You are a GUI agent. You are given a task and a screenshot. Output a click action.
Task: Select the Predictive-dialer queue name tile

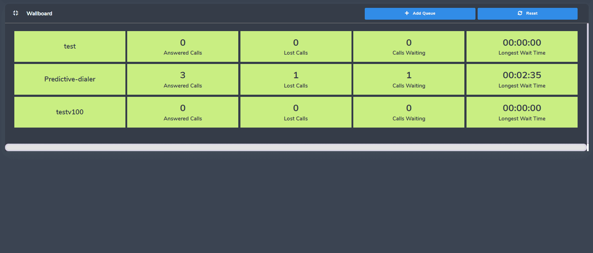[70, 79]
